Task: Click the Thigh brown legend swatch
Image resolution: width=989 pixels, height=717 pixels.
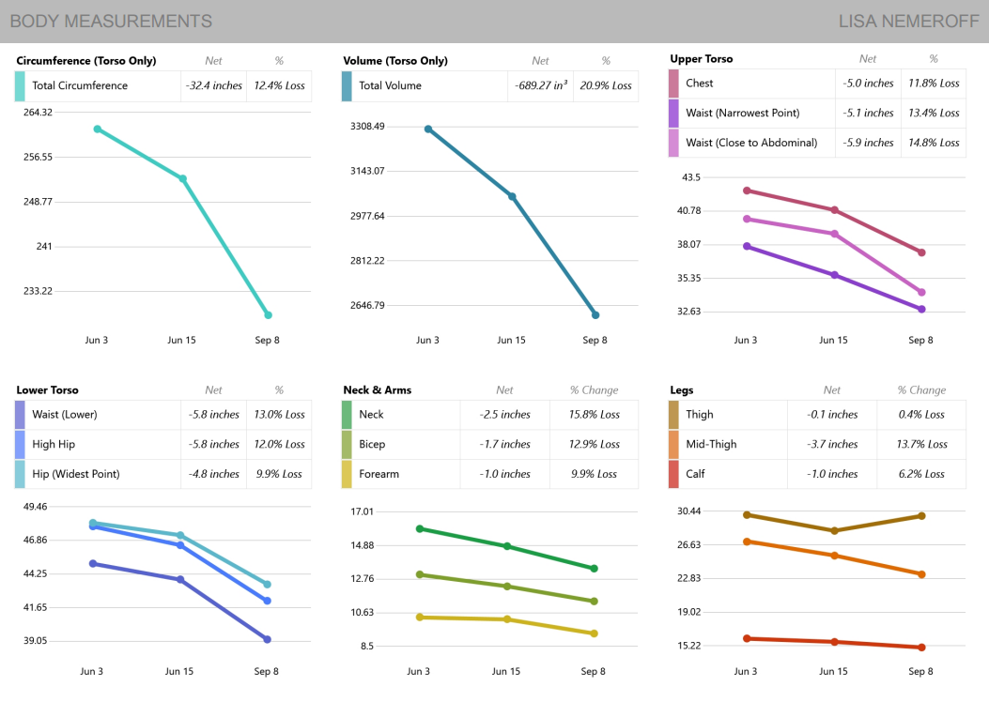Action: coord(673,415)
